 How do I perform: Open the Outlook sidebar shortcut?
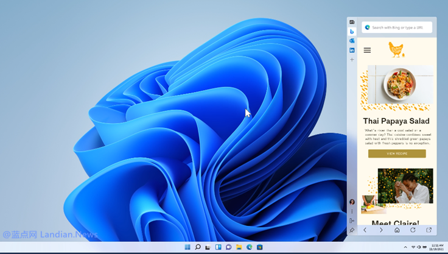352,41
